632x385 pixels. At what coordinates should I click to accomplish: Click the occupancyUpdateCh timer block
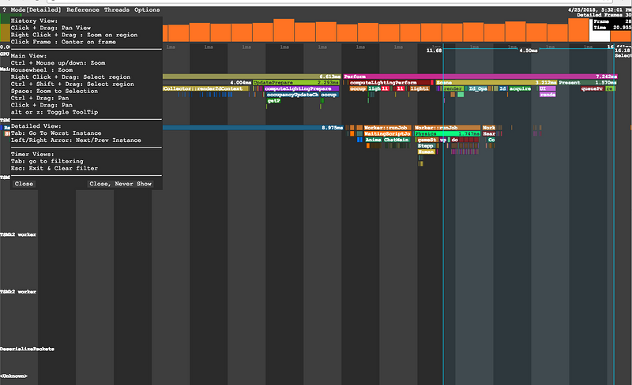tap(292, 95)
